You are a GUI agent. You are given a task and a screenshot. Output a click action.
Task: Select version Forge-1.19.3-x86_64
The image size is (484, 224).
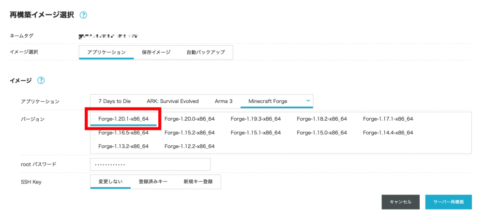pos(256,119)
